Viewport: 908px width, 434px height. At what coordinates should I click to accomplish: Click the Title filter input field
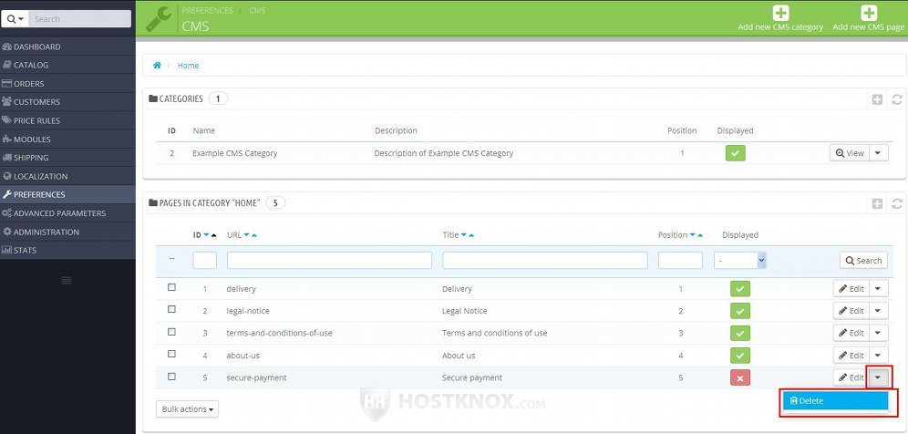(x=545, y=260)
